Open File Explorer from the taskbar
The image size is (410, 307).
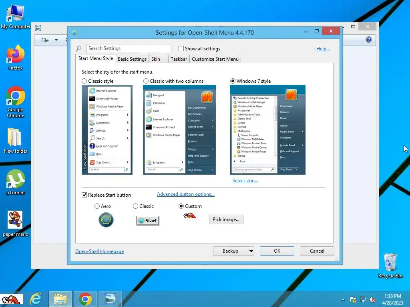[x=60, y=299]
